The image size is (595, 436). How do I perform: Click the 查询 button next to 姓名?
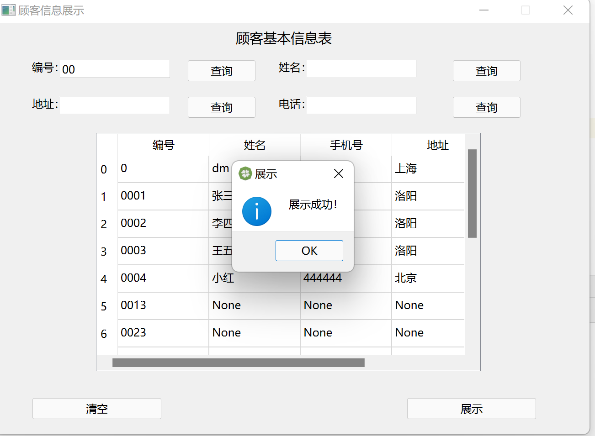(486, 71)
